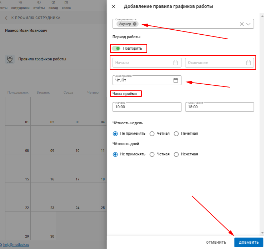Focus the Окончание date input
264x249 pixels.
tap(219, 63)
